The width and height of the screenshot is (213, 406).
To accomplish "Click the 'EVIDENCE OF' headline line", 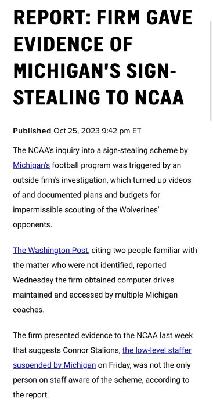I will pos(73,44).
